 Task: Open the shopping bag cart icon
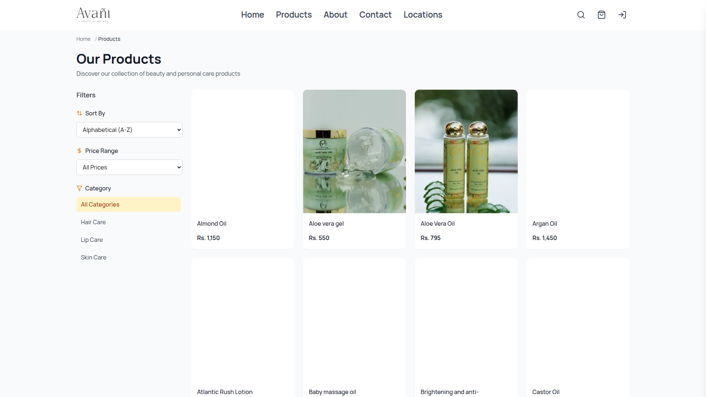point(601,15)
